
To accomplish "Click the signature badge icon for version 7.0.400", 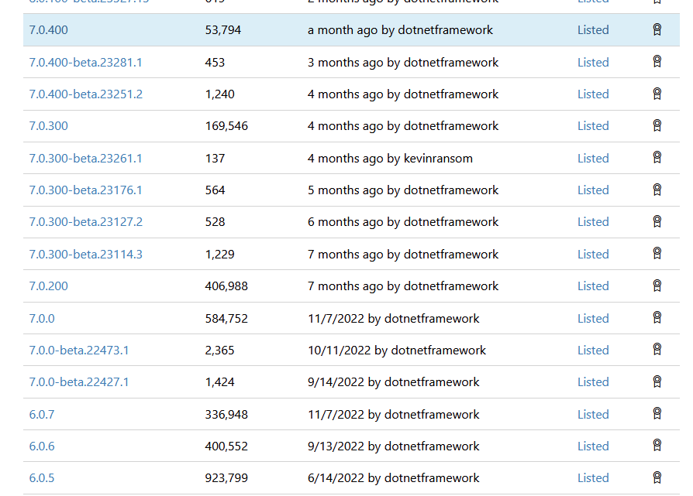I will 657,29.
